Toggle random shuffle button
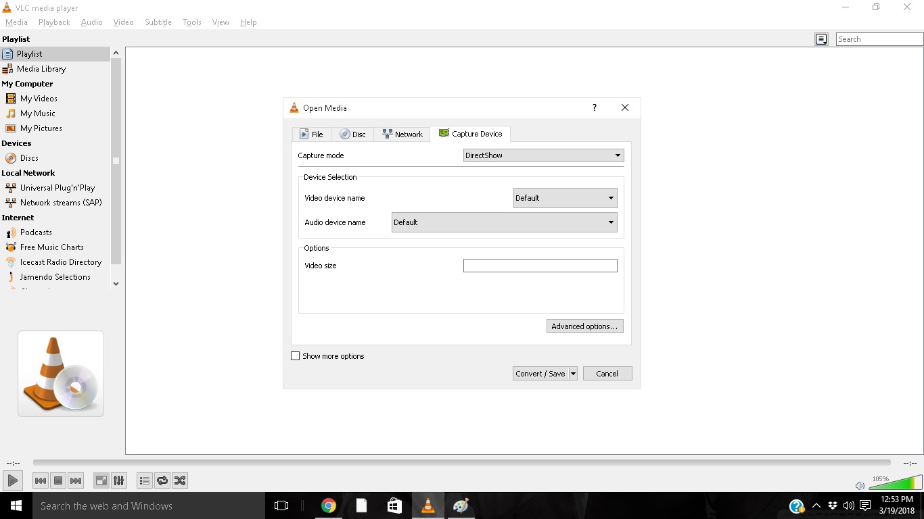This screenshot has width=924, height=519. click(180, 480)
